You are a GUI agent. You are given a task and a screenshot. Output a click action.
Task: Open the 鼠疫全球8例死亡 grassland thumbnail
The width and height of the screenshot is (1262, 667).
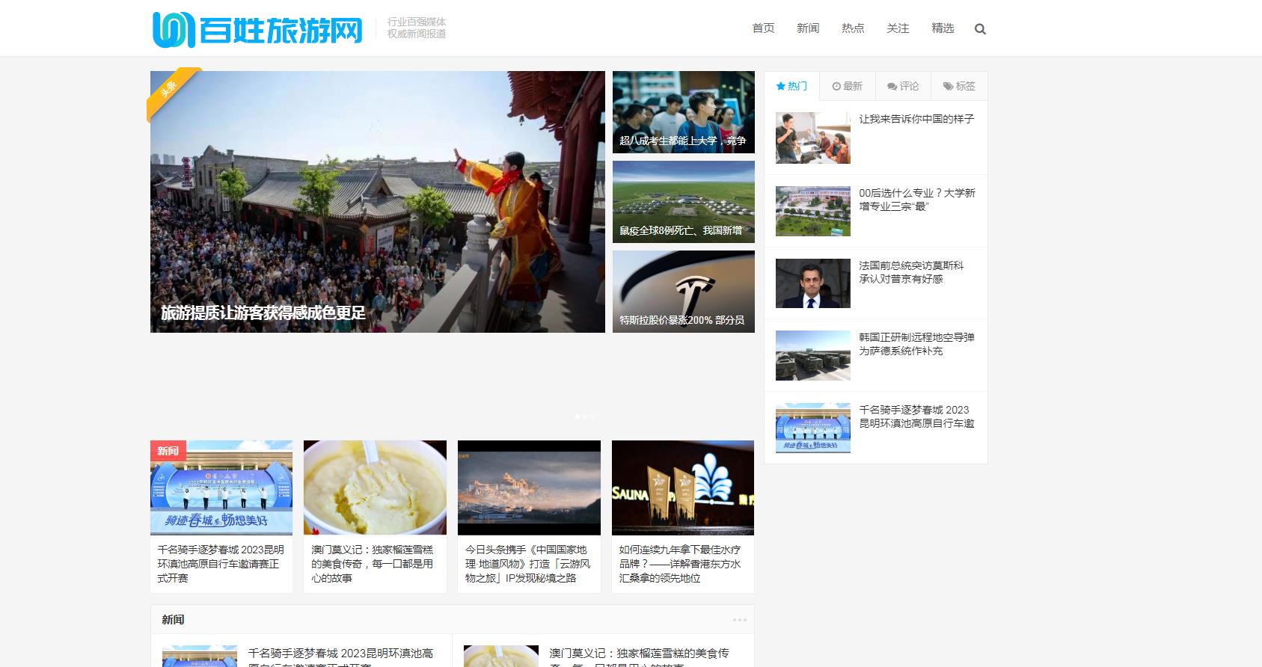(684, 202)
